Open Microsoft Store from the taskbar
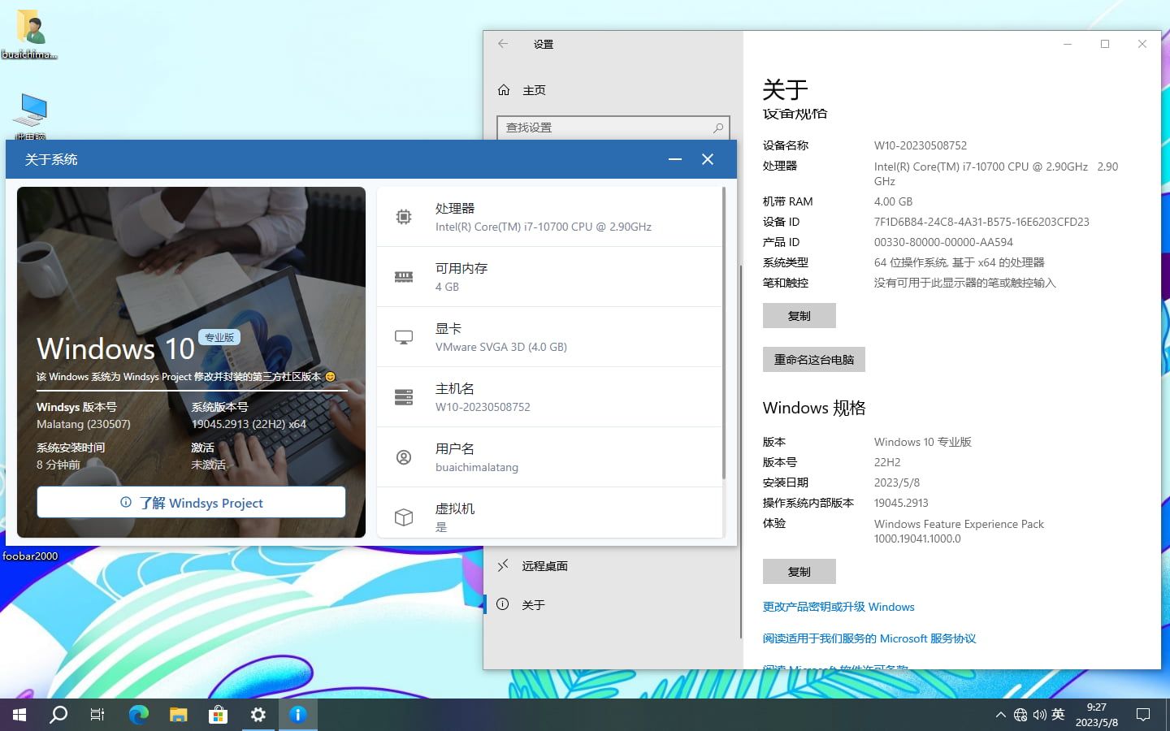 [218, 715]
